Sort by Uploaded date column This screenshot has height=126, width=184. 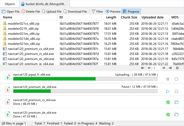tap(154, 17)
